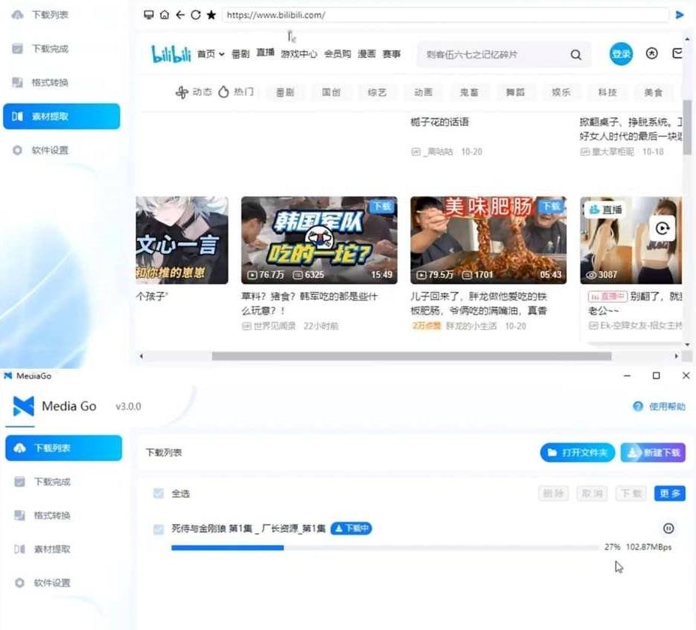Click the back arrow in browser toolbar
This screenshot has height=630, width=696.
point(179,15)
